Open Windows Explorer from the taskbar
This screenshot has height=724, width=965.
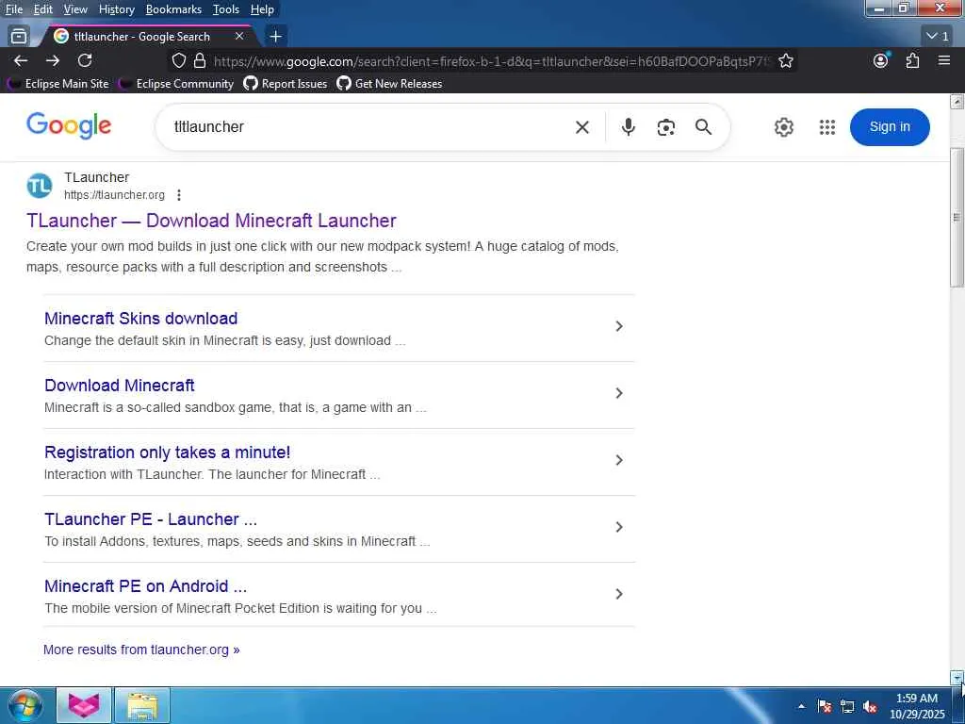(142, 705)
